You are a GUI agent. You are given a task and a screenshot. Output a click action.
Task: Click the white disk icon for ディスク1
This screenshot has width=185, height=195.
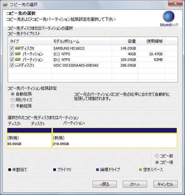point(18,65)
